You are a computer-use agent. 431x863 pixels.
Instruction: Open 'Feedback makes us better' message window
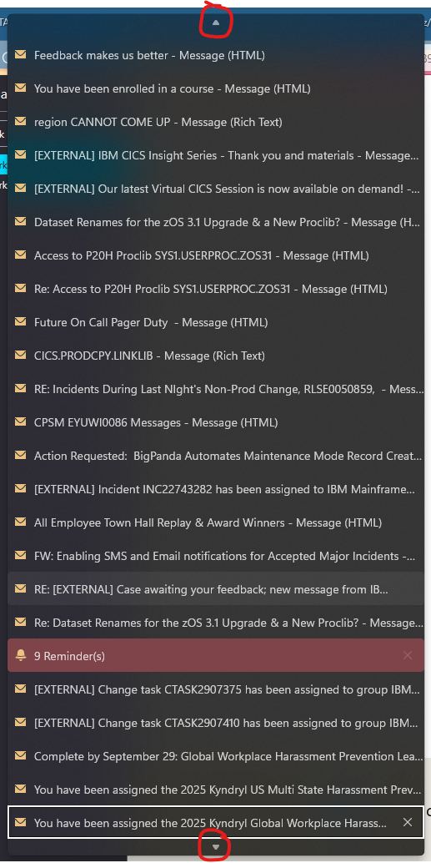(215, 55)
